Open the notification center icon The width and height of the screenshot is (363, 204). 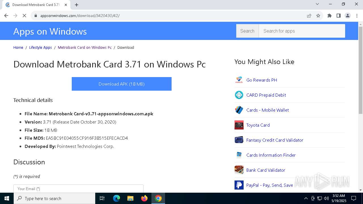click(354, 198)
